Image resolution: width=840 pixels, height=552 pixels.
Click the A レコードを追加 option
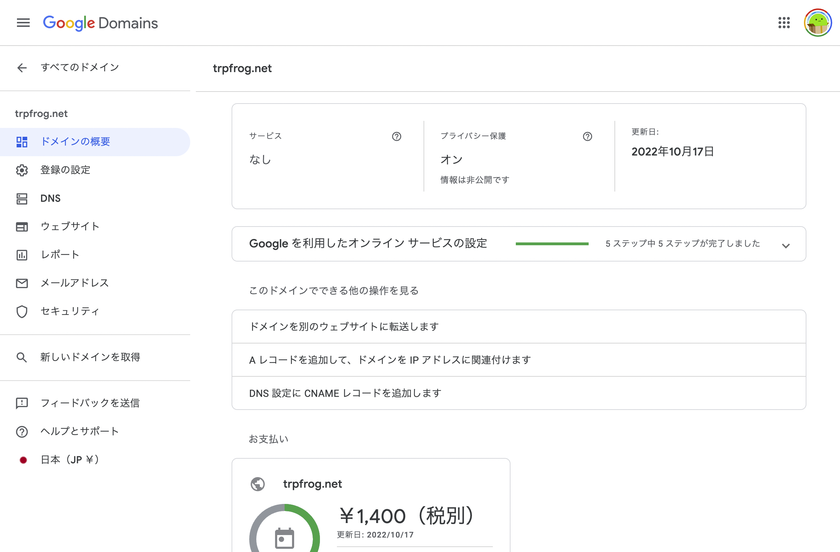(x=390, y=360)
